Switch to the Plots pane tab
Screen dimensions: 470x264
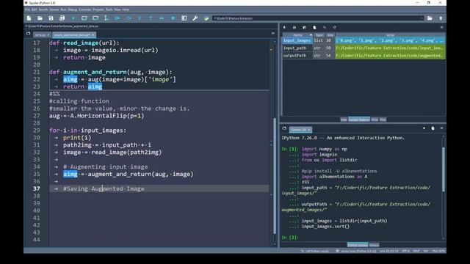[x=375, y=120]
